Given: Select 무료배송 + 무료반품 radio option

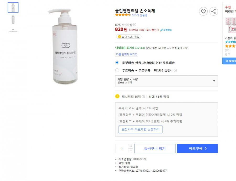Looking at the screenshot, I should pyautogui.click(x=117, y=70).
